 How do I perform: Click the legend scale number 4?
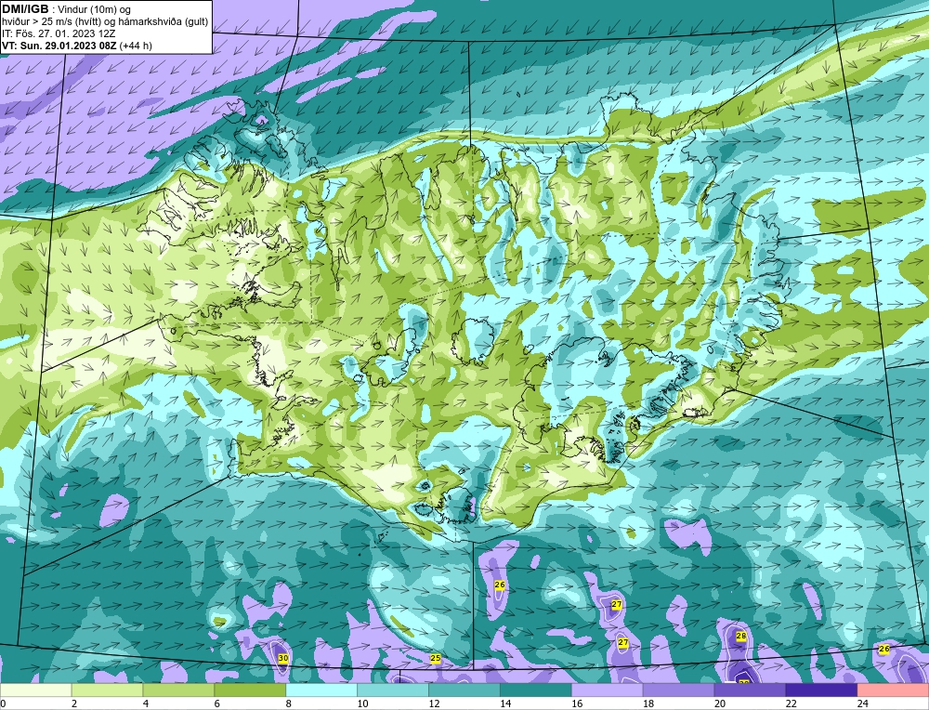(146, 703)
